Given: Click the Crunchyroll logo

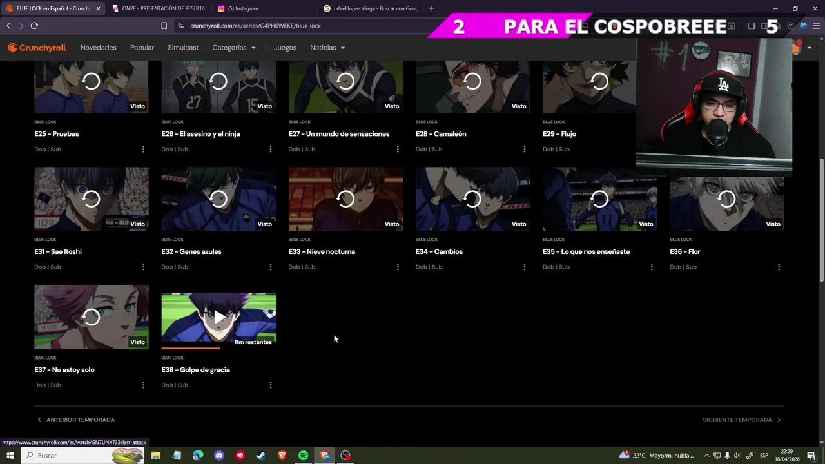Looking at the screenshot, I should tap(37, 48).
